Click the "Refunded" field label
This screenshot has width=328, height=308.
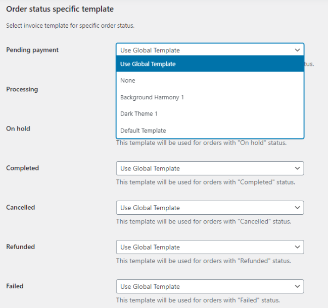tap(20, 247)
